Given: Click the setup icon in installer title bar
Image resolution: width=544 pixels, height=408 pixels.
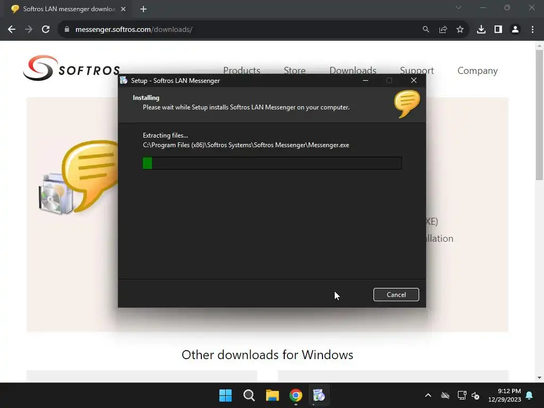Looking at the screenshot, I should coord(123,81).
